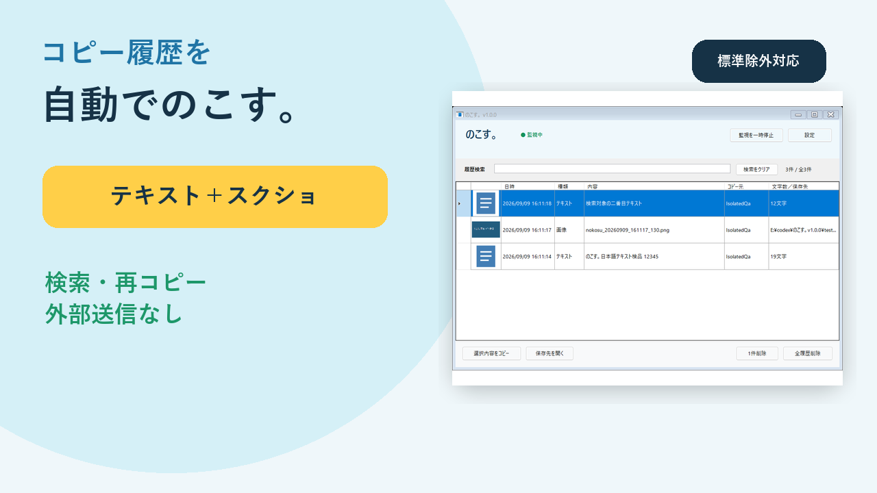Click the 検索をクリア button
The width and height of the screenshot is (877, 493).
click(x=756, y=169)
